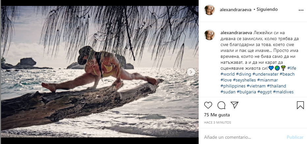Open the #bulgaria hashtag

(x=246, y=92)
